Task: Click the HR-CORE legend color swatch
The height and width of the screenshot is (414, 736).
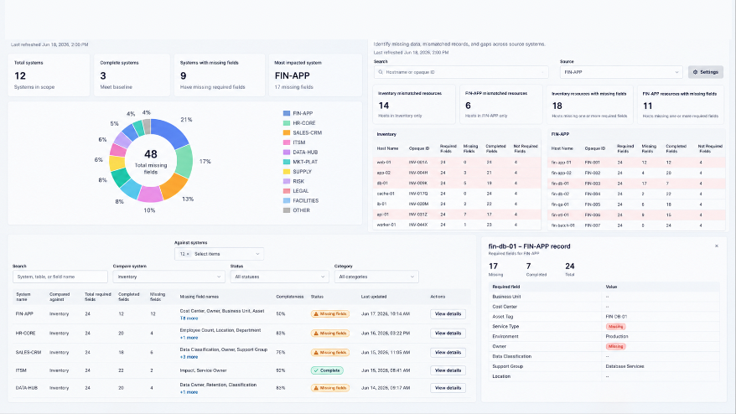Action: (x=287, y=123)
